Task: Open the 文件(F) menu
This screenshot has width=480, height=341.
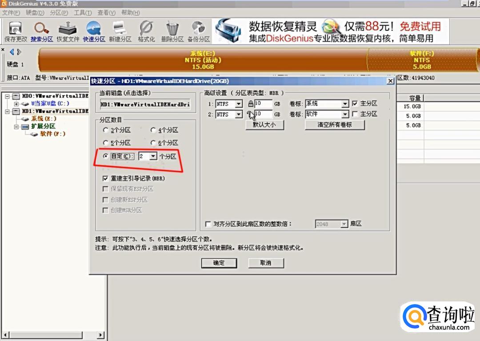Action: point(11,12)
